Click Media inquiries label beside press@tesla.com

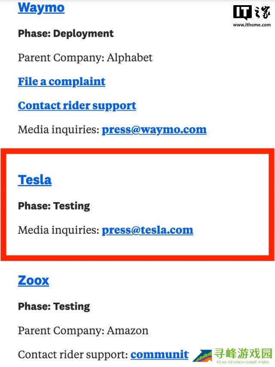(x=58, y=230)
